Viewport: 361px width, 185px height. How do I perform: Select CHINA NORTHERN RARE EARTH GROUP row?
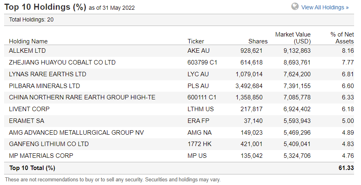[82, 97]
